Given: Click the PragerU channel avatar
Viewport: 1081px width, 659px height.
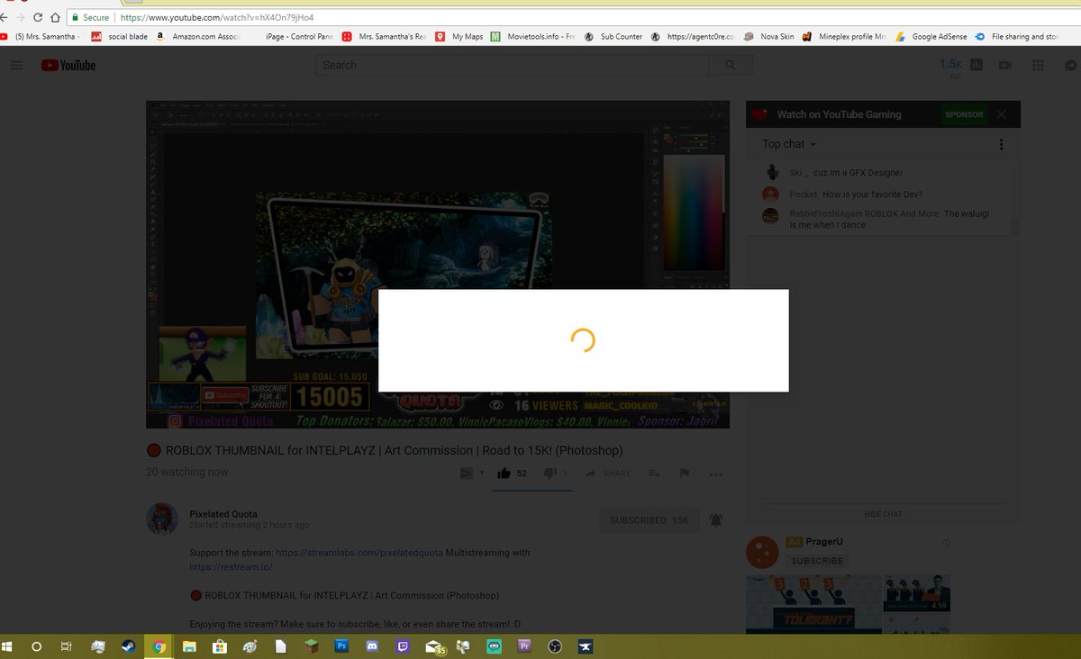Looking at the screenshot, I should tap(763, 552).
